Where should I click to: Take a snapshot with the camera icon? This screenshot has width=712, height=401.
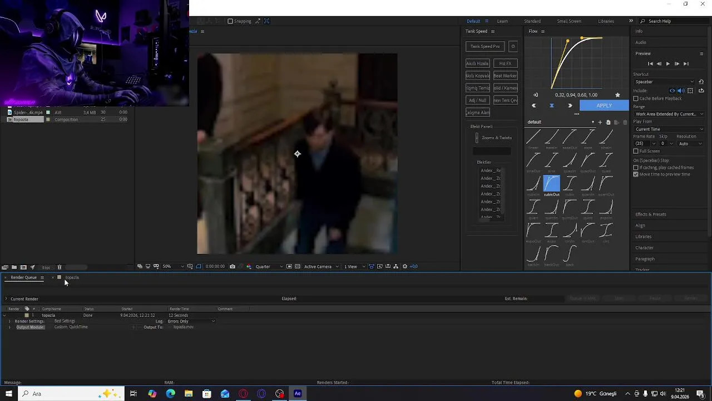tap(233, 267)
